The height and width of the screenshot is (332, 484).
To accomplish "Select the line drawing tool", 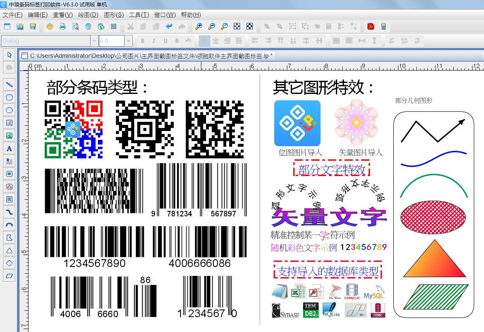I will click(x=9, y=84).
